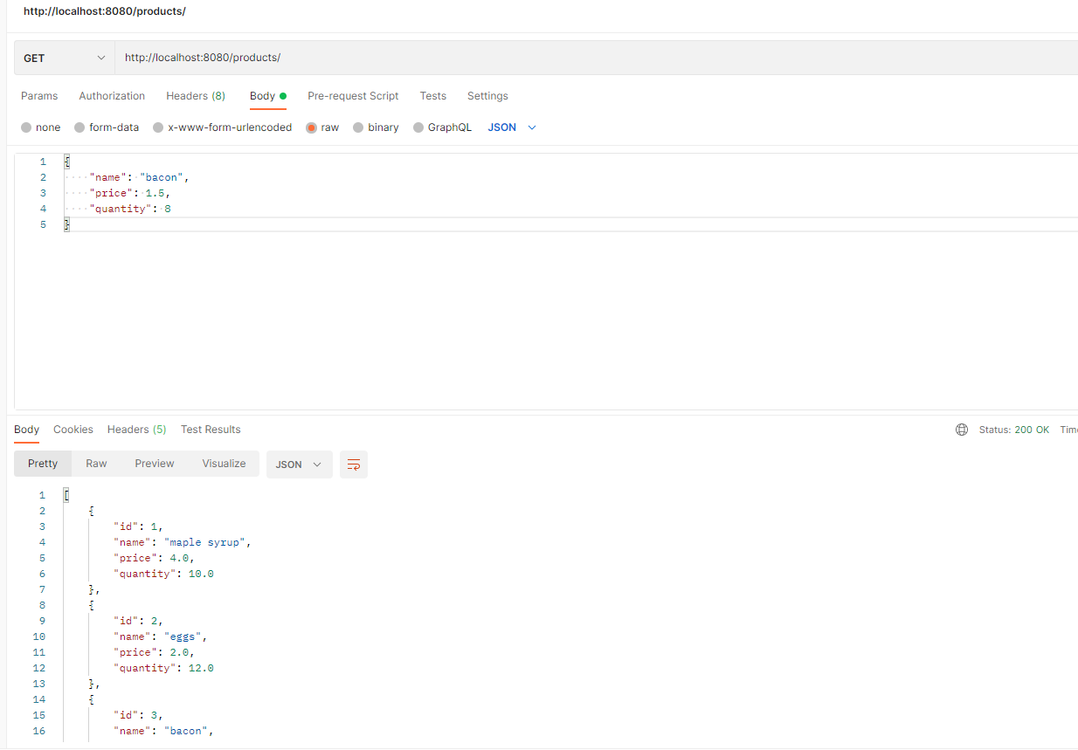Open the GET method dropdown

(x=65, y=58)
